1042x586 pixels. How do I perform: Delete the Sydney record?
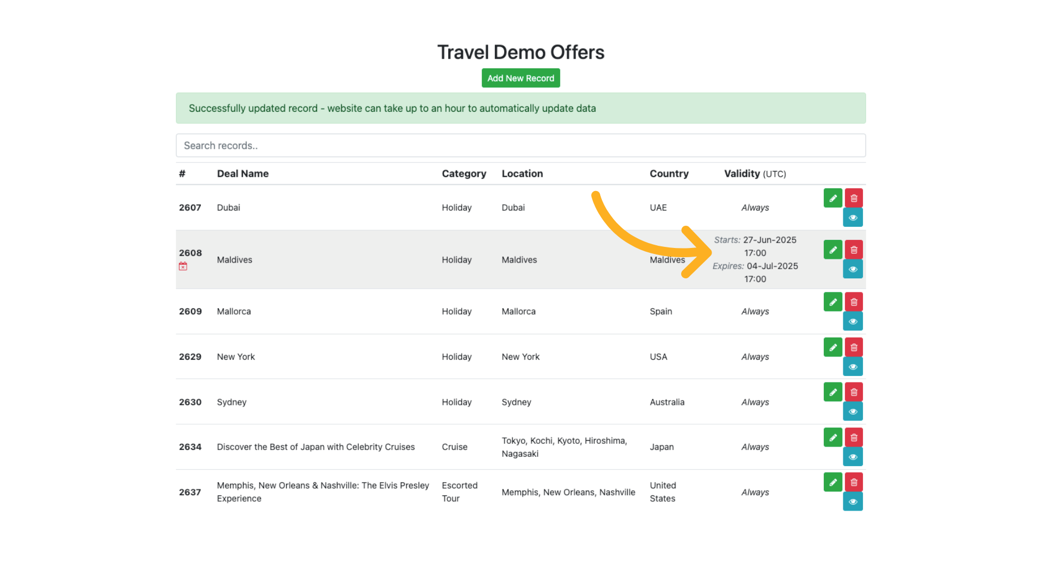click(853, 391)
